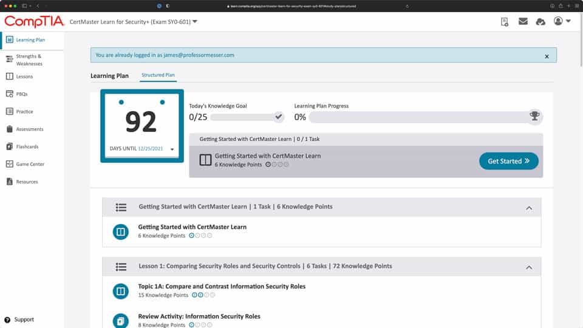The width and height of the screenshot is (583, 328).
Task: Click the Review Activity round icon
Action: (121, 321)
